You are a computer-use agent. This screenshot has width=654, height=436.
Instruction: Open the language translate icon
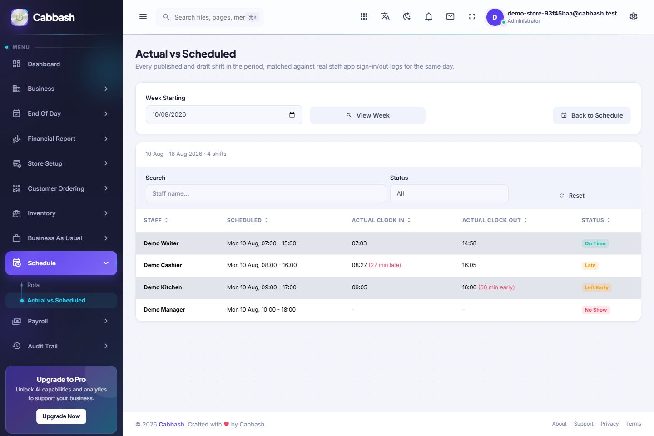click(386, 17)
